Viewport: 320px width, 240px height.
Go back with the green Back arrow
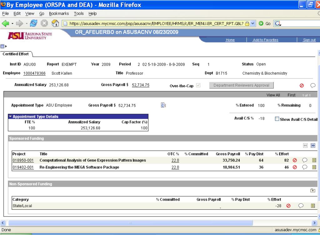pos(6,23)
